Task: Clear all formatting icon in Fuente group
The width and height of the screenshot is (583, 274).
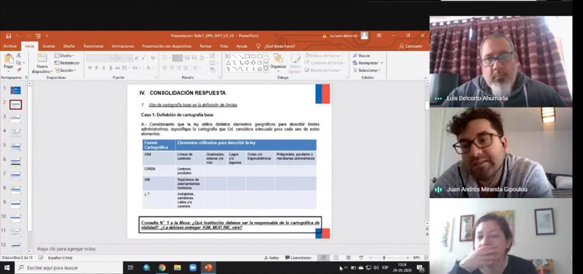Action: (x=152, y=58)
